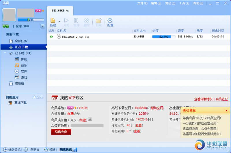Image resolution: width=231 pixels, height=153 pixels.
Task: Open the 工具(T) menu
Action: coord(184,3)
